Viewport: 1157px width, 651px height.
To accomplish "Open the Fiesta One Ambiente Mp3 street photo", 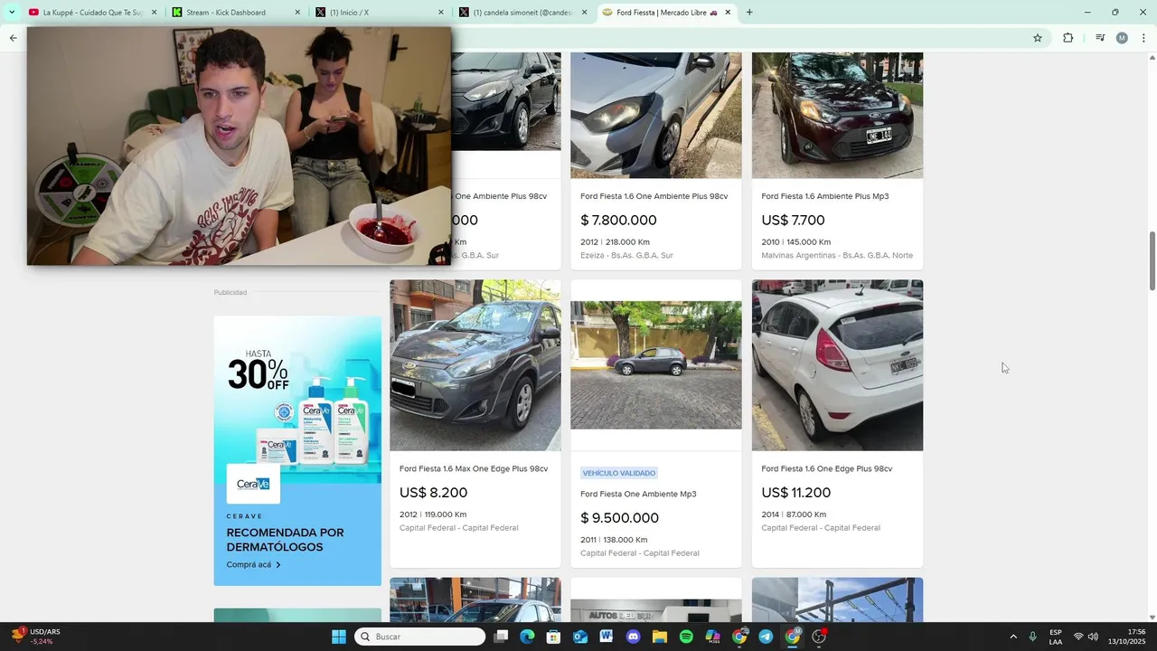I will tap(656, 365).
